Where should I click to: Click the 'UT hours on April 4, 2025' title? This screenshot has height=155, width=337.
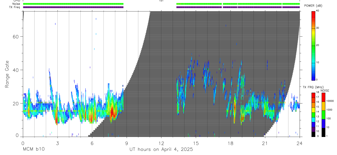coord(161,149)
